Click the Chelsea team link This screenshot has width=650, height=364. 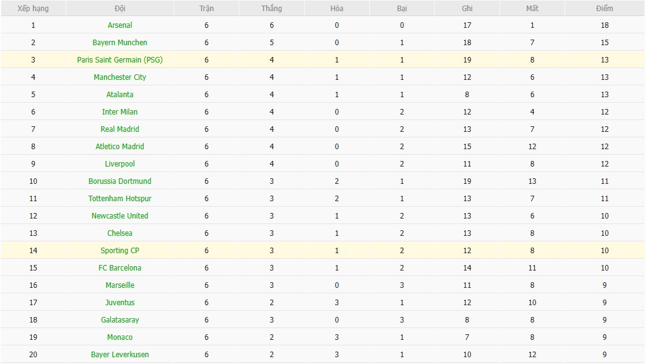[120, 233]
